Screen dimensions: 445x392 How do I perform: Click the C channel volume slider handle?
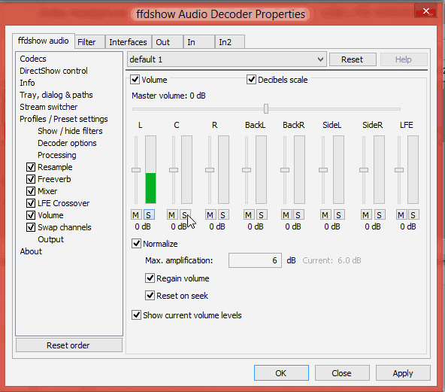pos(174,170)
